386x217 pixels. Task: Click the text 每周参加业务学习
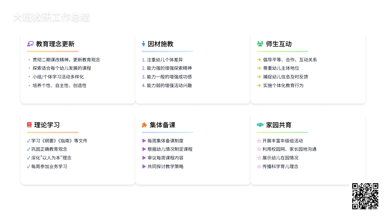tap(49, 167)
